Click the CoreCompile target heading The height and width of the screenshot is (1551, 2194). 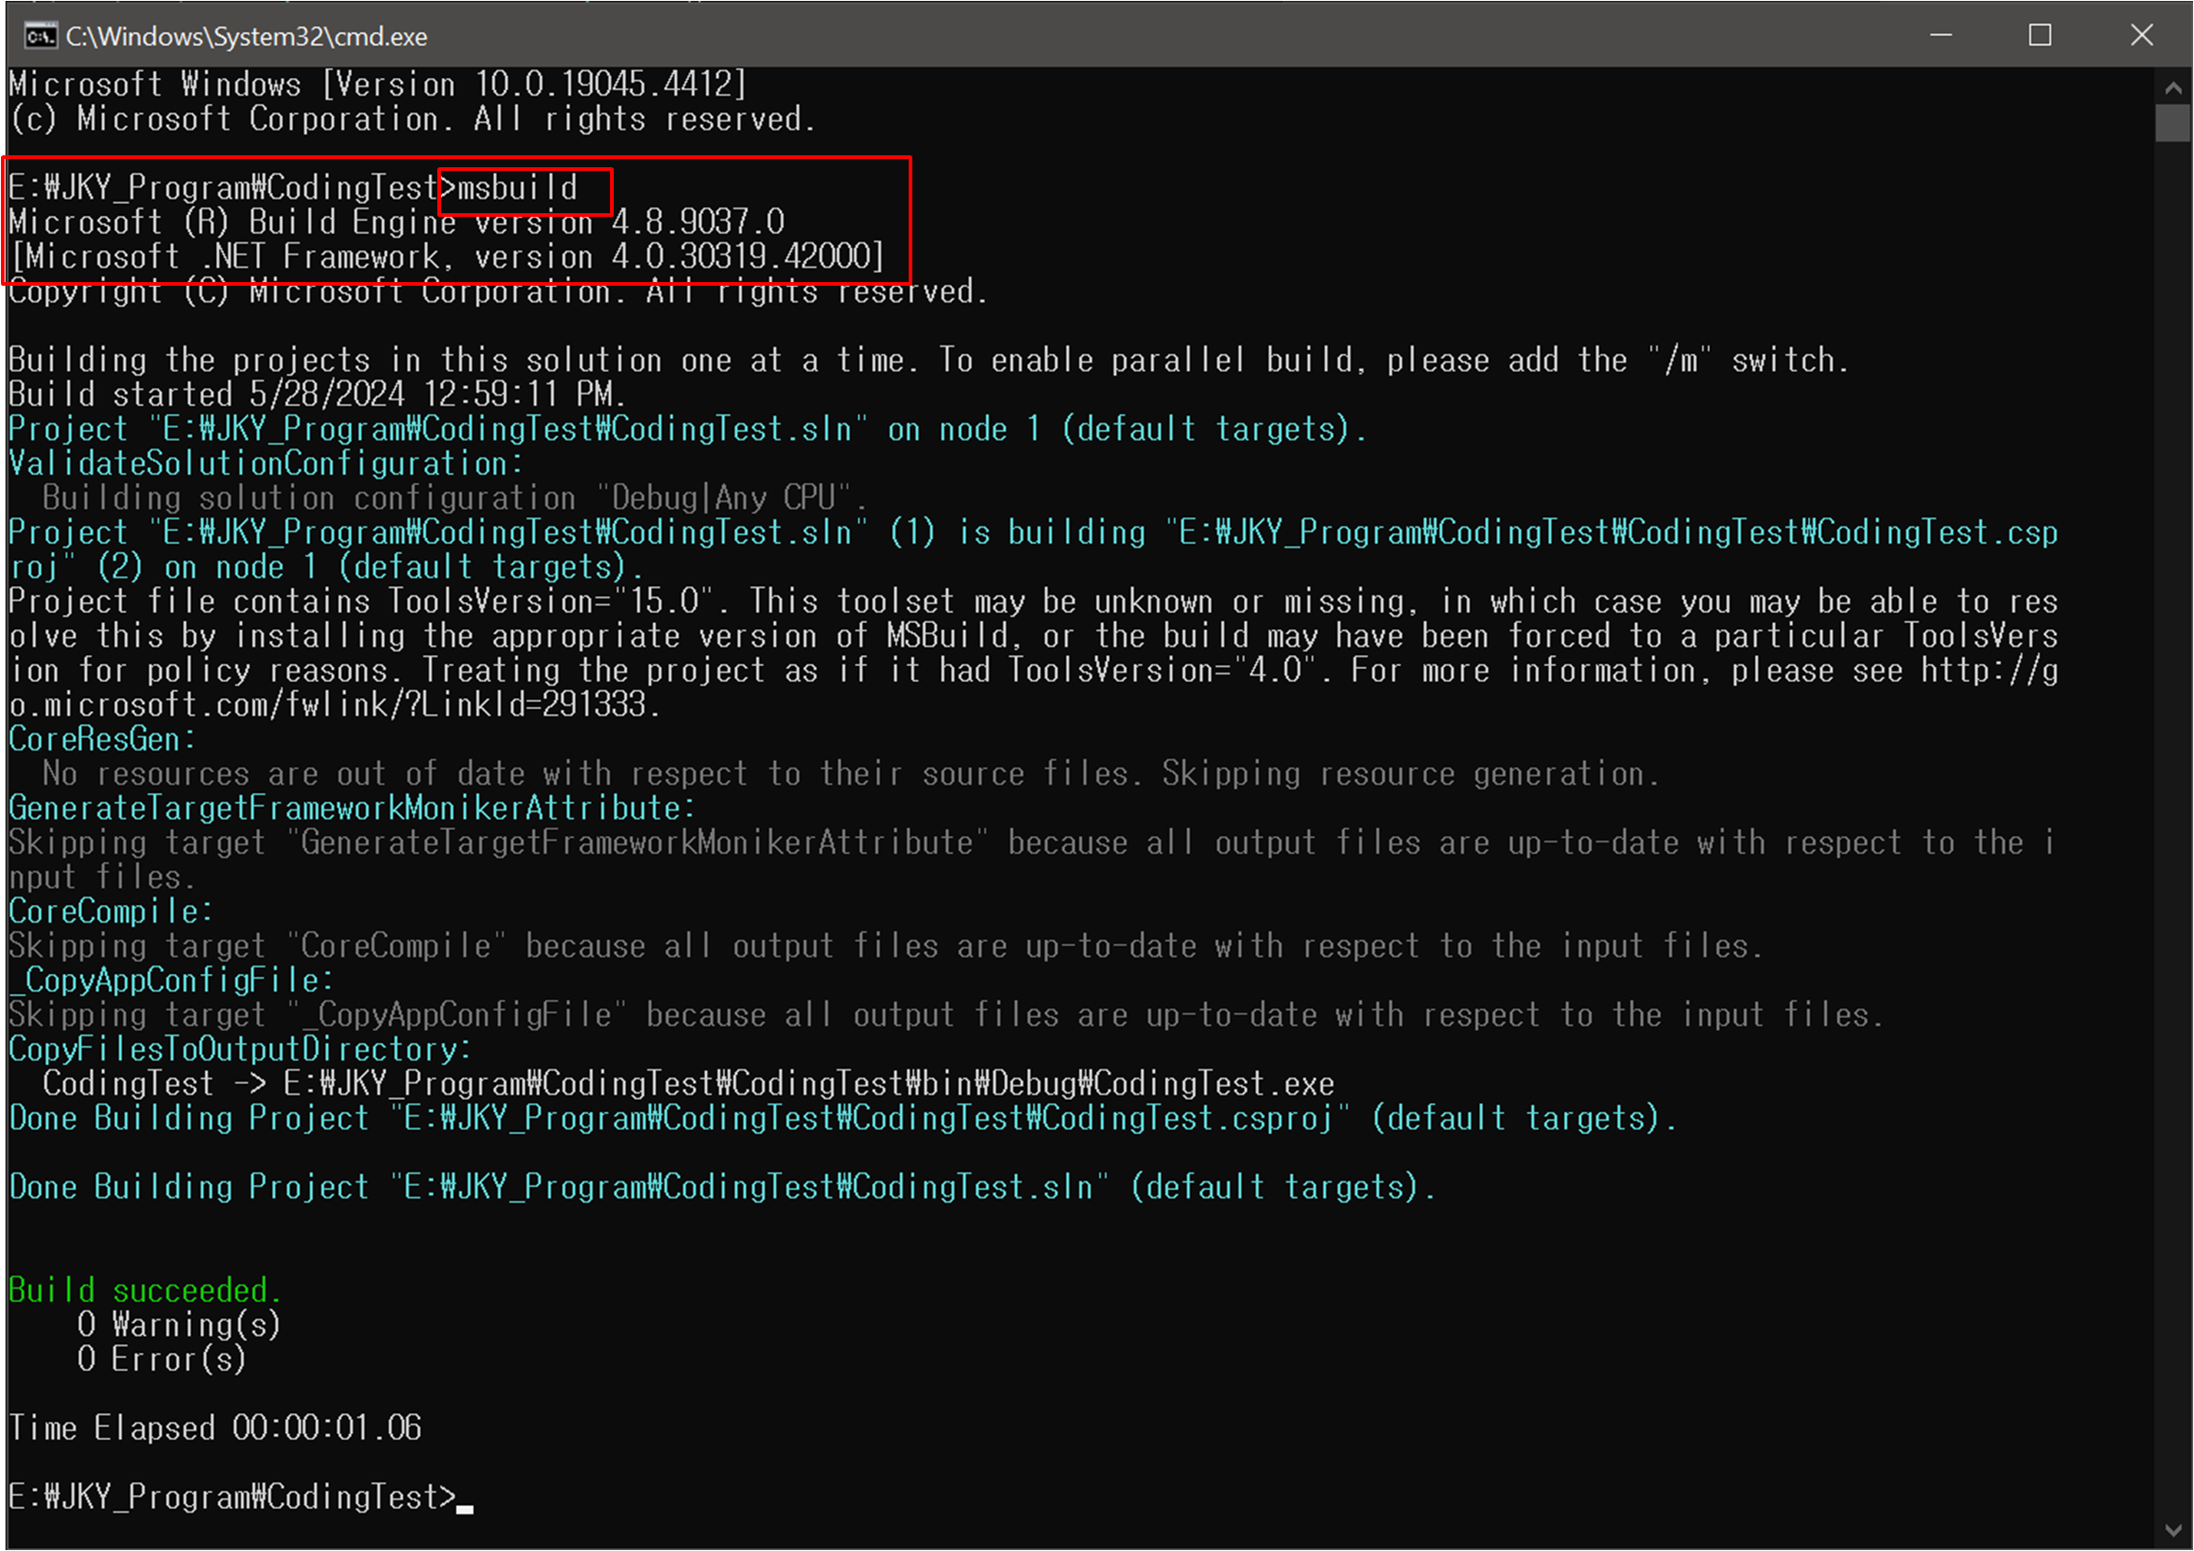pyautogui.click(x=110, y=911)
